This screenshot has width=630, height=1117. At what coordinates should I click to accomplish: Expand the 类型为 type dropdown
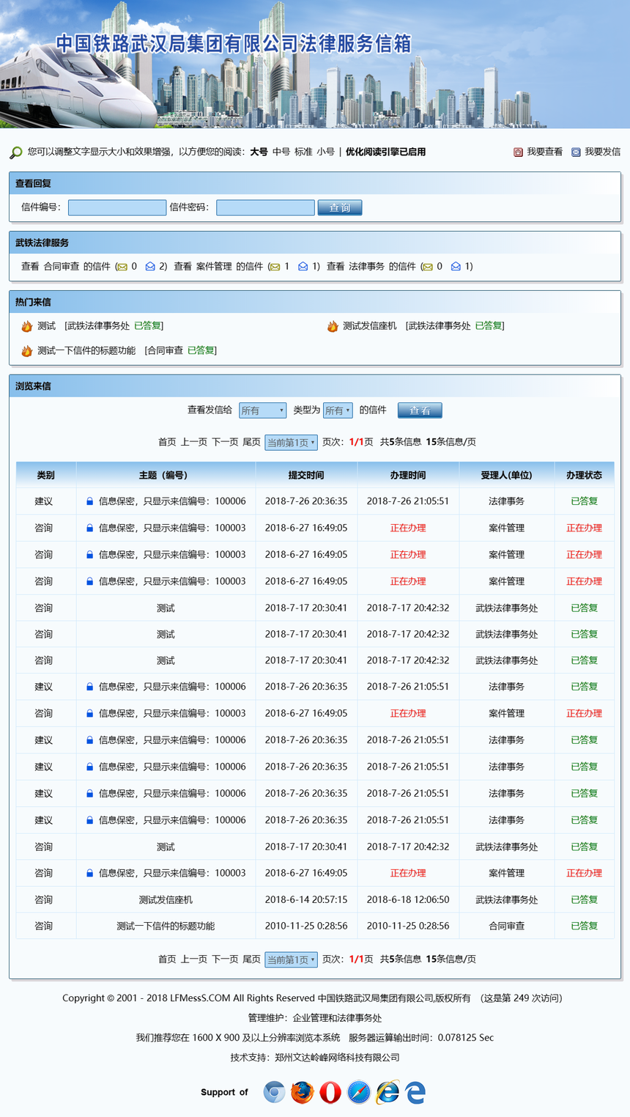pos(338,410)
